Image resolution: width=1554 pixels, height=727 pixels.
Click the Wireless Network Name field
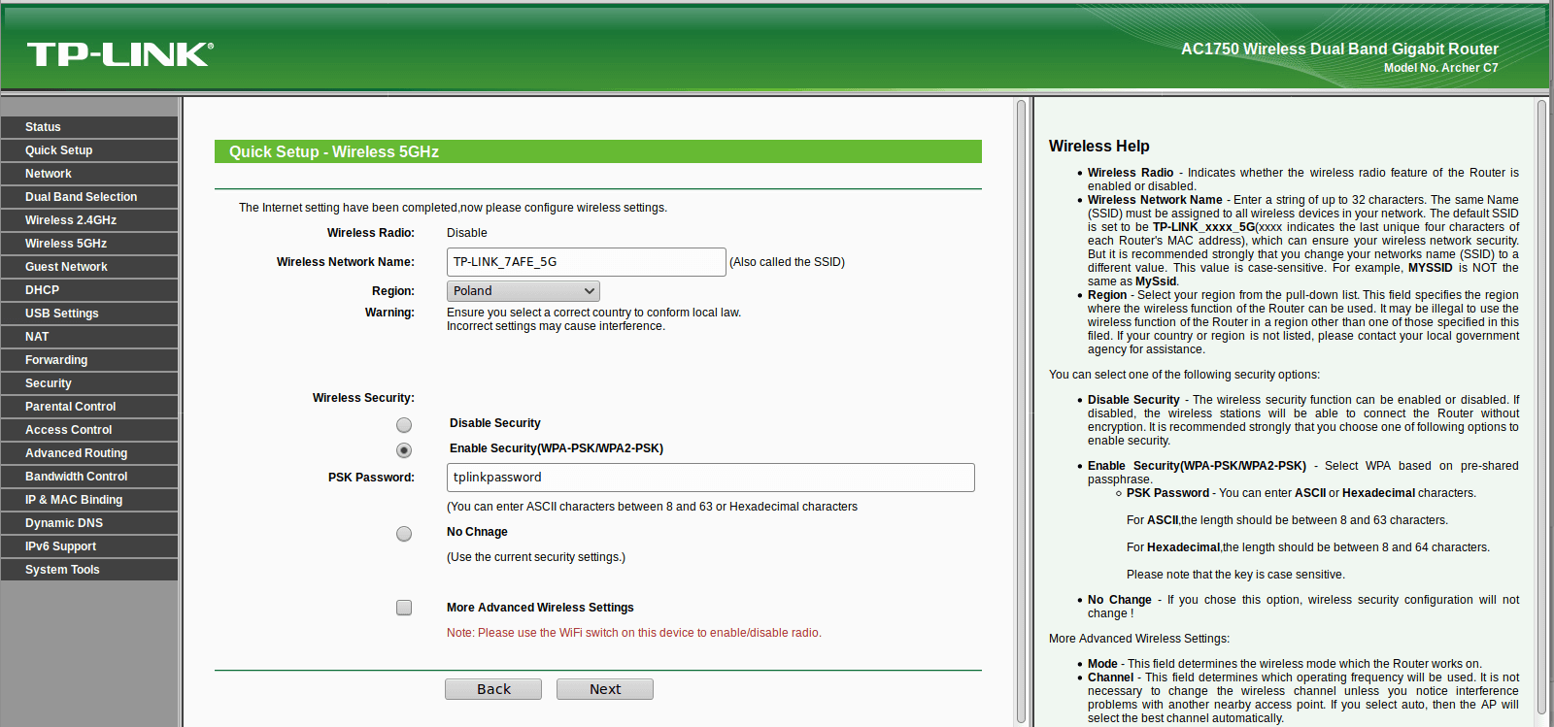587,262
